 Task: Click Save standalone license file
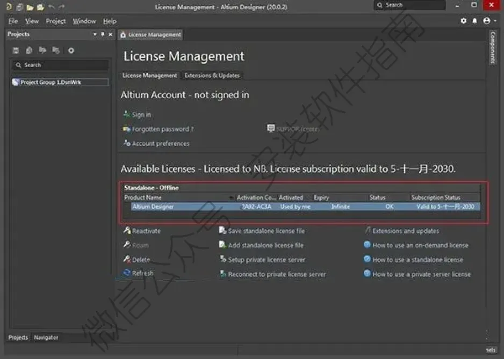[x=267, y=231]
